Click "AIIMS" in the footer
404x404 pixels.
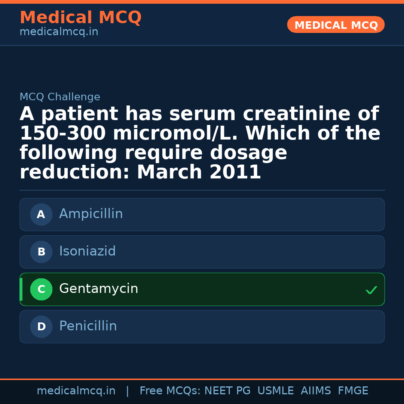pyautogui.click(x=316, y=391)
